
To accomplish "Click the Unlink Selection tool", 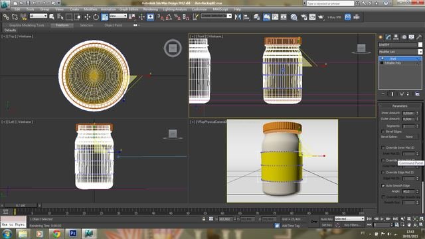I will (15, 17).
